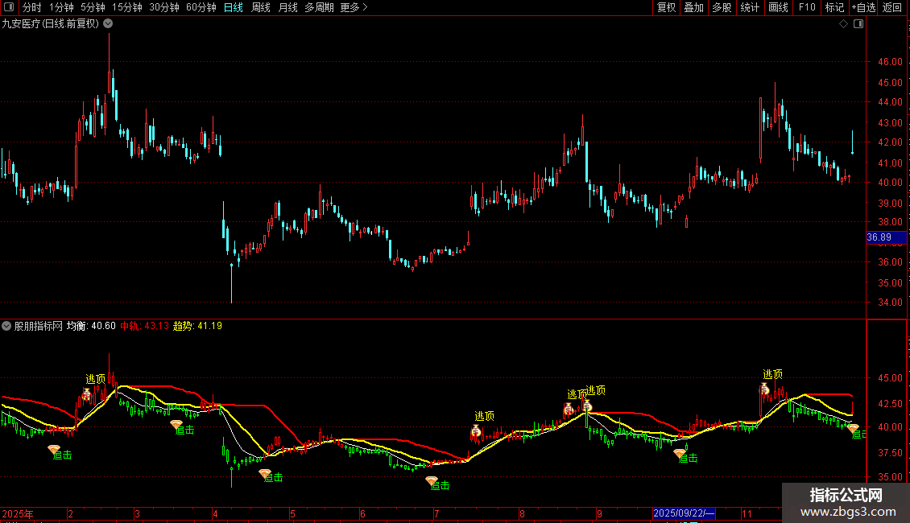The image size is (910, 523).
Task: Activate the 画线 drawing tool
Action: [x=778, y=7]
